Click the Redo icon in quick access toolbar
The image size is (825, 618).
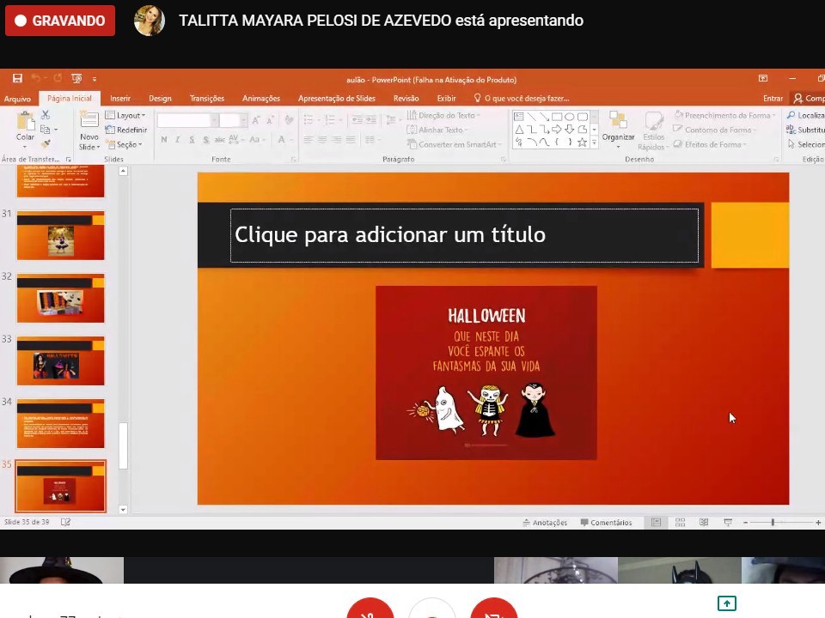[58, 78]
